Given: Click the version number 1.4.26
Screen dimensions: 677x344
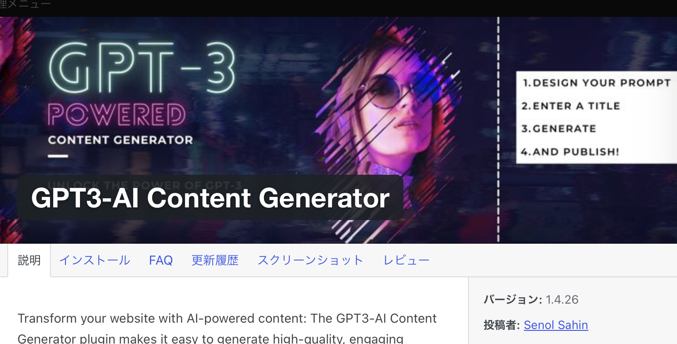Looking at the screenshot, I should [x=562, y=300].
